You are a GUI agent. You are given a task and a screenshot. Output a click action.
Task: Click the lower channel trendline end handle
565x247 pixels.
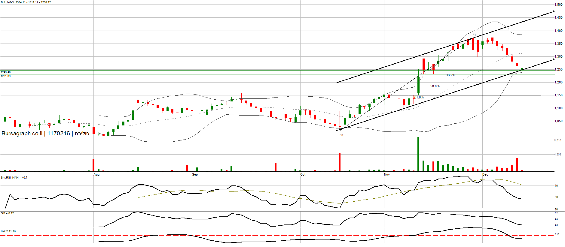(553, 60)
